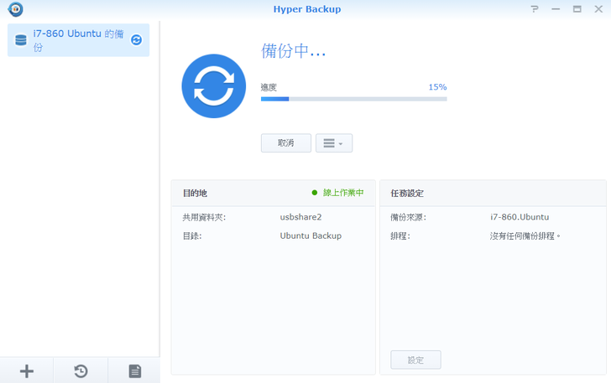Click the large blue sync status icon
Image resolution: width=611 pixels, height=383 pixels.
[x=214, y=86]
